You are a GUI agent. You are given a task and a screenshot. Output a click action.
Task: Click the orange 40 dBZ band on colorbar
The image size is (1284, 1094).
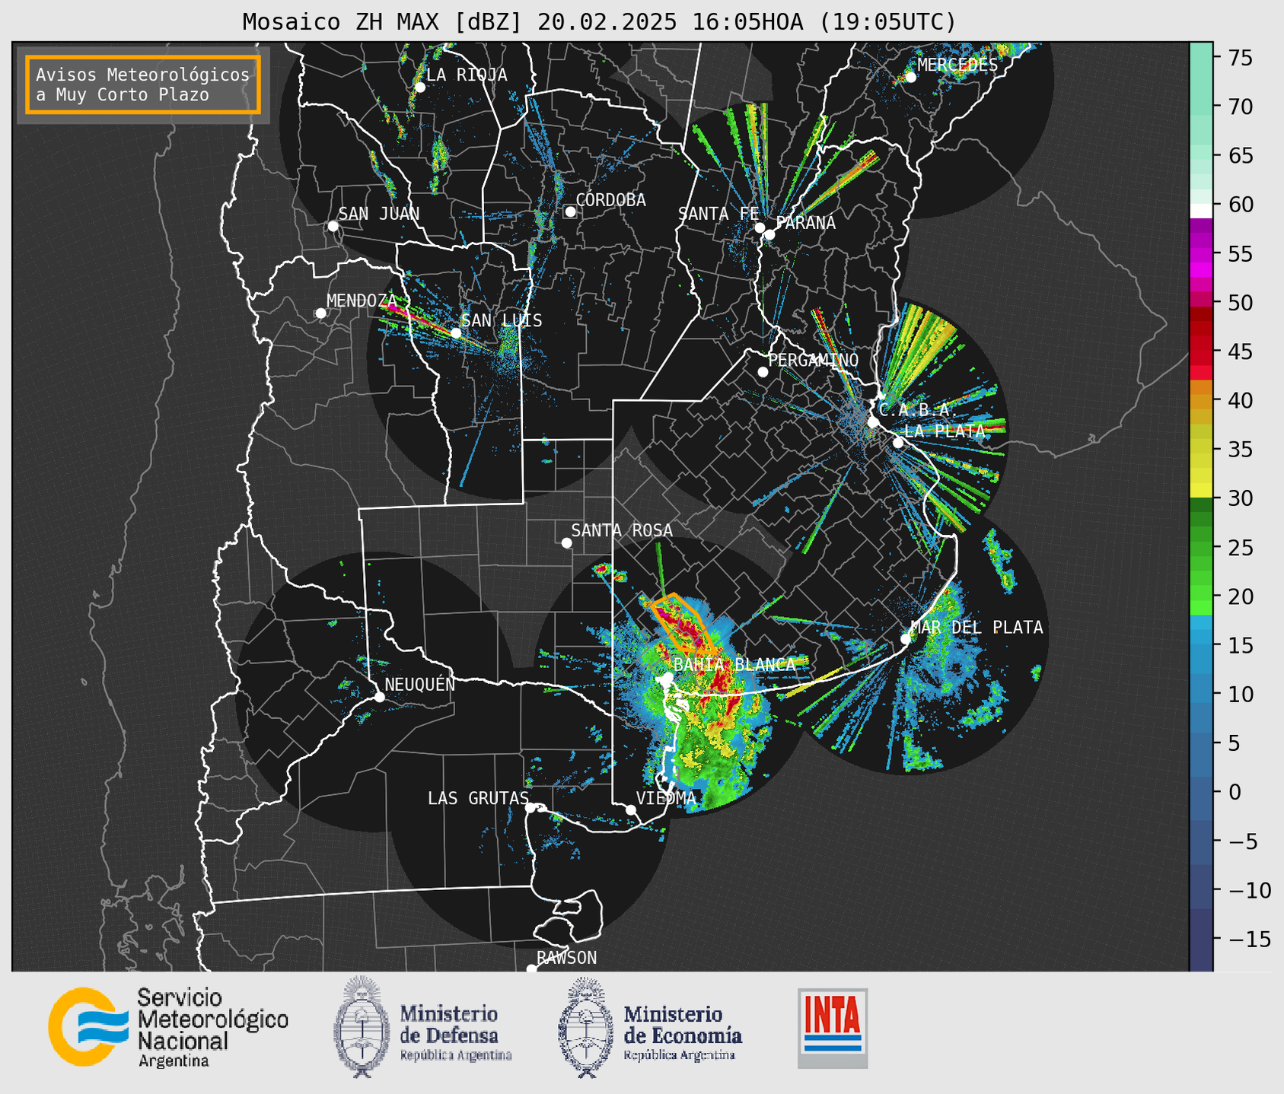coord(1201,400)
